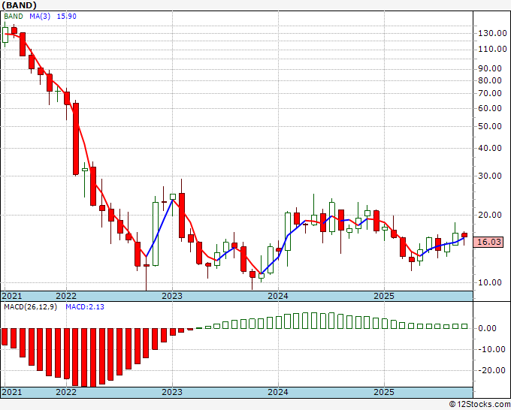Screen dimensions: 511x410
Task: Click the long red candle after 2022
Action: click(x=76, y=139)
